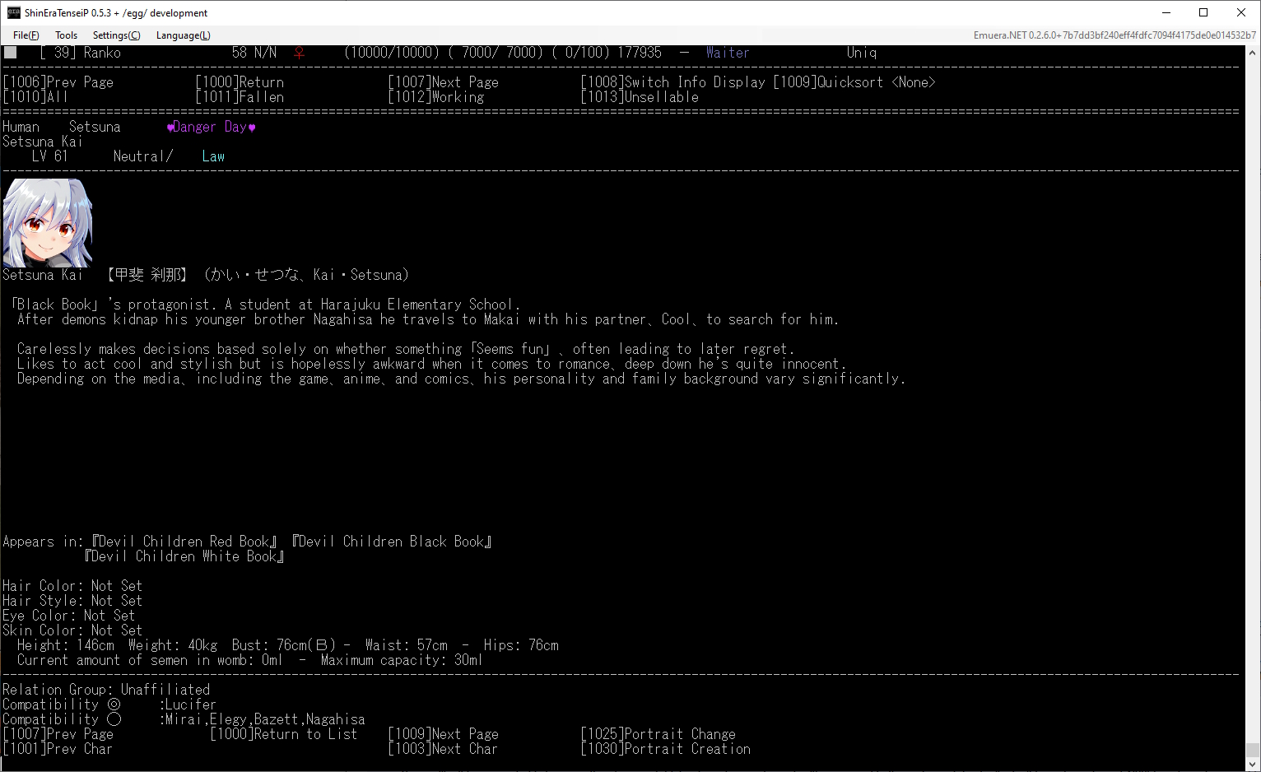Go to [1003]Next Char
Image resolution: width=1261 pixels, height=772 pixels.
pyautogui.click(x=443, y=749)
